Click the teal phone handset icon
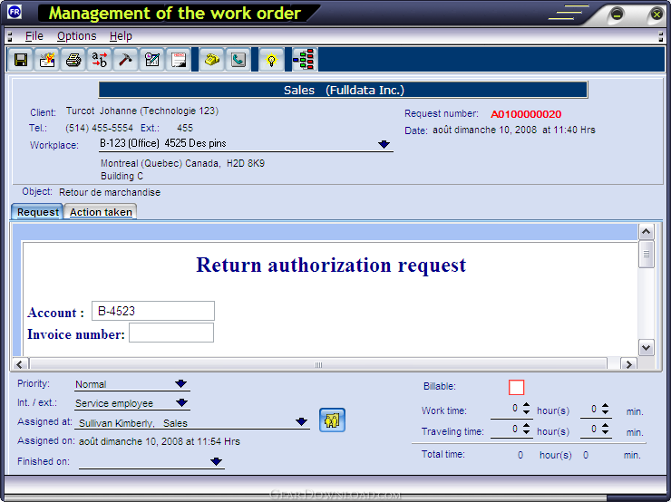671x502 pixels. [238, 60]
